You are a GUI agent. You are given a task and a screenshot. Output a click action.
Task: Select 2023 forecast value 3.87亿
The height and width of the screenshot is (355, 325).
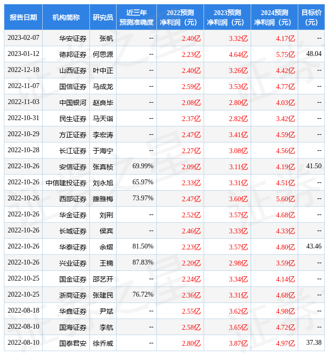(x=239, y=344)
